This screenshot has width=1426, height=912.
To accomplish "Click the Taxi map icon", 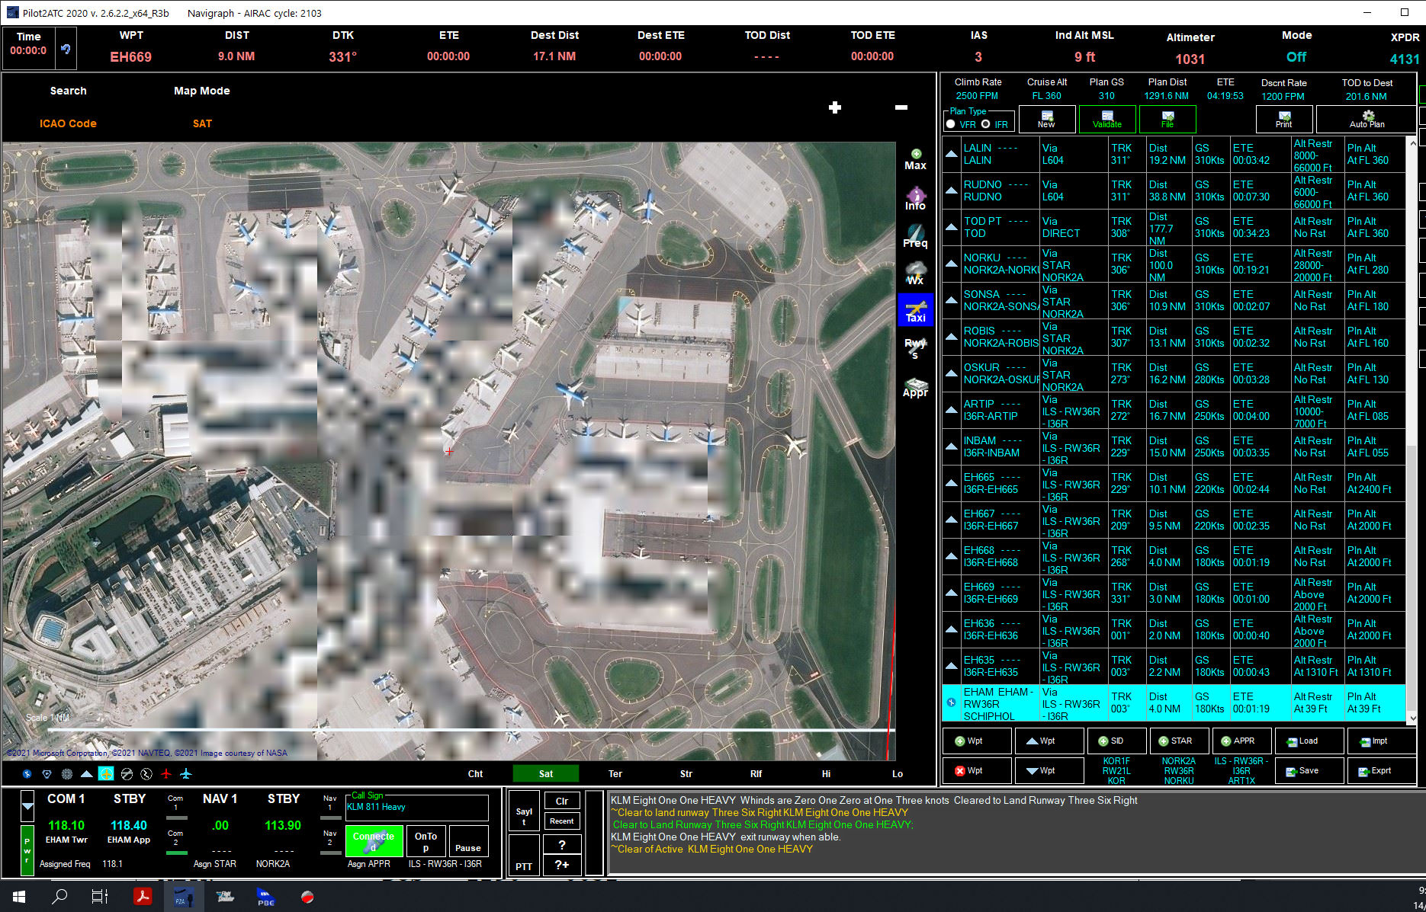I will pos(915,311).
